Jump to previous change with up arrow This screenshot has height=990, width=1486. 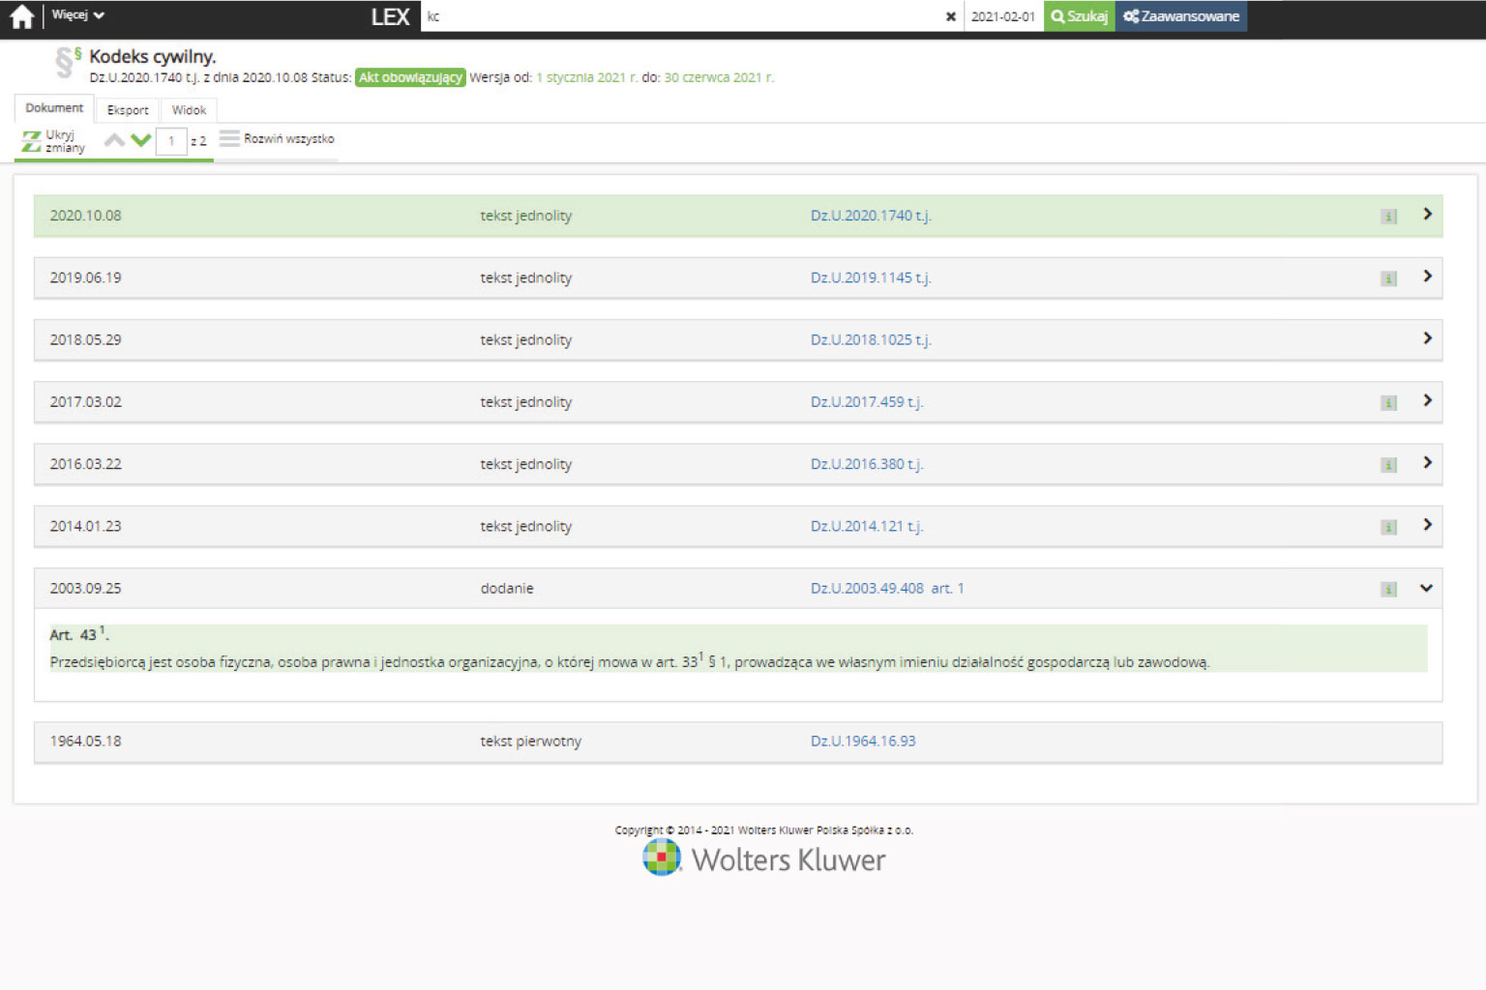pyautogui.click(x=114, y=140)
